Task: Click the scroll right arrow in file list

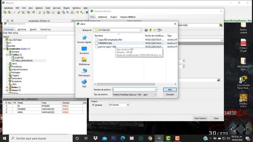Action: pos(176,84)
